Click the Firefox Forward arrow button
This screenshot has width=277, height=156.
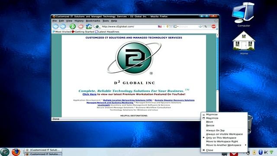point(63,26)
